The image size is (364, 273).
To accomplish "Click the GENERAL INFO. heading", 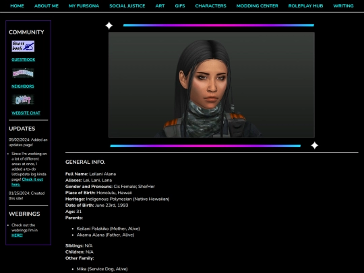I will pos(85,162).
